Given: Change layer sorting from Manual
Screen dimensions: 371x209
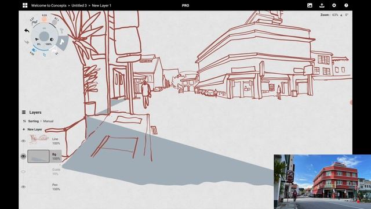Looking at the screenshot, I should point(48,121).
